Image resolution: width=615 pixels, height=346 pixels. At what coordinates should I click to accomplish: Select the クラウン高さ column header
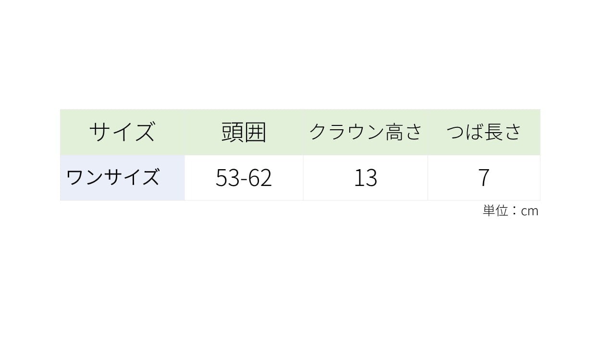pyautogui.click(x=366, y=132)
